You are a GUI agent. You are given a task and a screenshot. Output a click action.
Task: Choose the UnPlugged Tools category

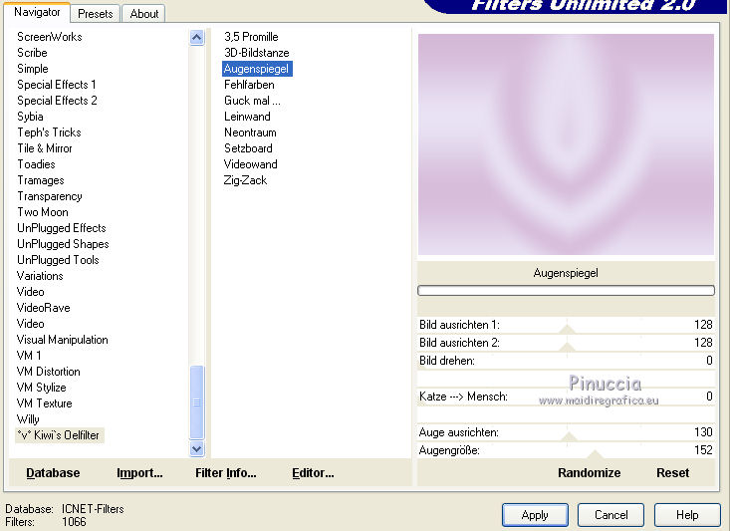click(x=58, y=260)
